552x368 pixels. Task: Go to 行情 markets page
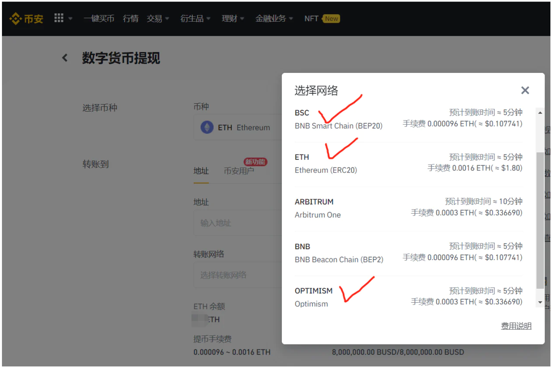click(131, 19)
